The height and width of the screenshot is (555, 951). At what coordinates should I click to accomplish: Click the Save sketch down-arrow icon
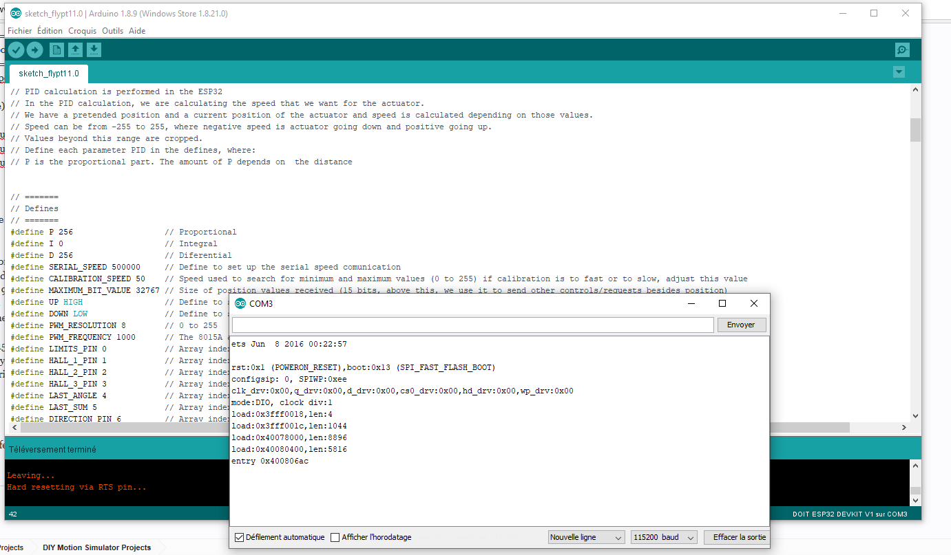[x=94, y=50]
